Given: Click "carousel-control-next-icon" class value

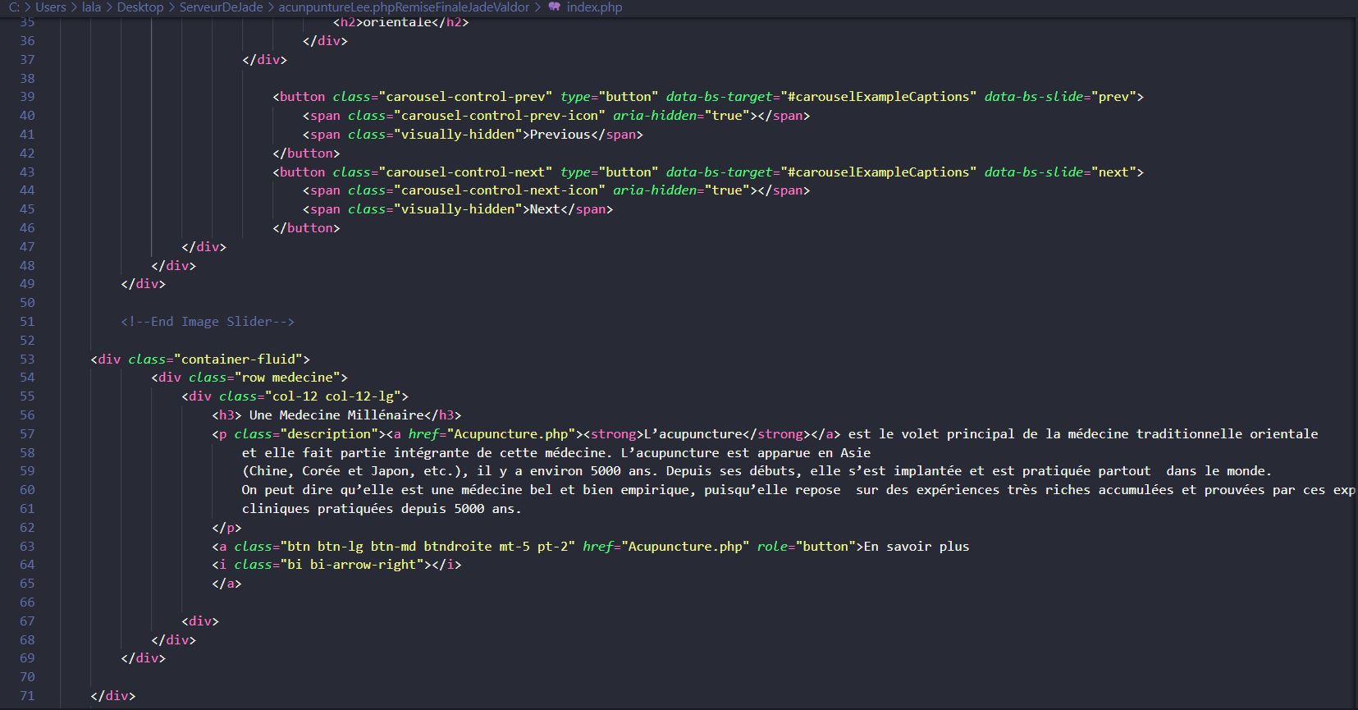Looking at the screenshot, I should click(x=500, y=190).
